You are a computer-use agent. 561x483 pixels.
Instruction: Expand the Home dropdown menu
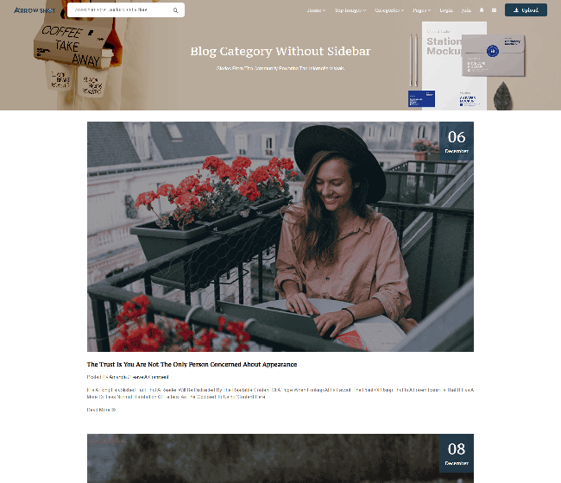pyautogui.click(x=316, y=10)
